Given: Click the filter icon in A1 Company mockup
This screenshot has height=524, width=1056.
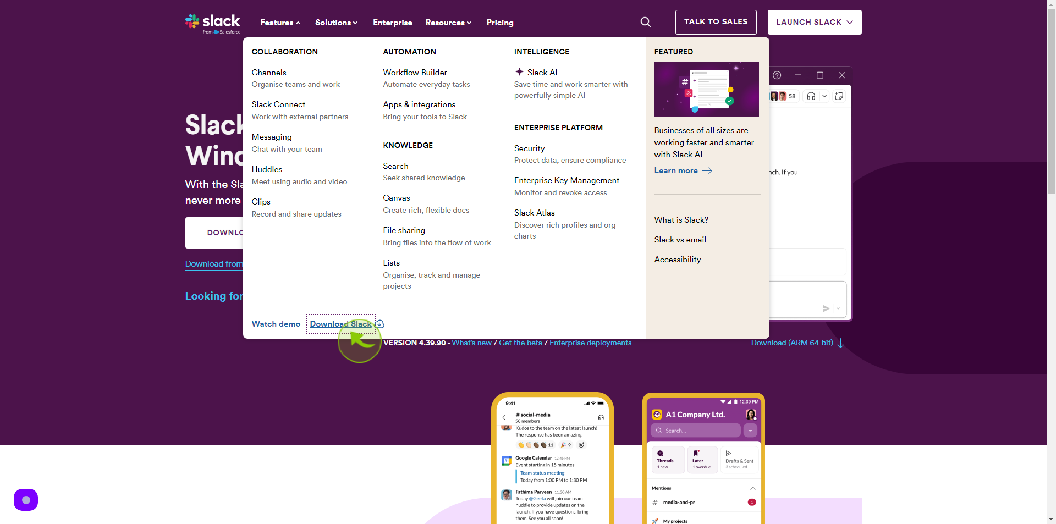Looking at the screenshot, I should click(x=750, y=431).
